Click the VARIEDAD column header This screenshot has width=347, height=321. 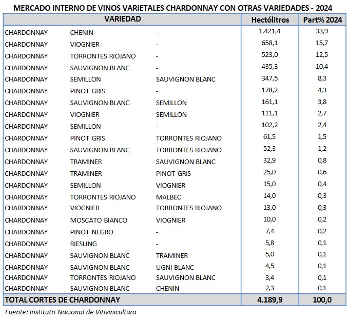point(122,19)
